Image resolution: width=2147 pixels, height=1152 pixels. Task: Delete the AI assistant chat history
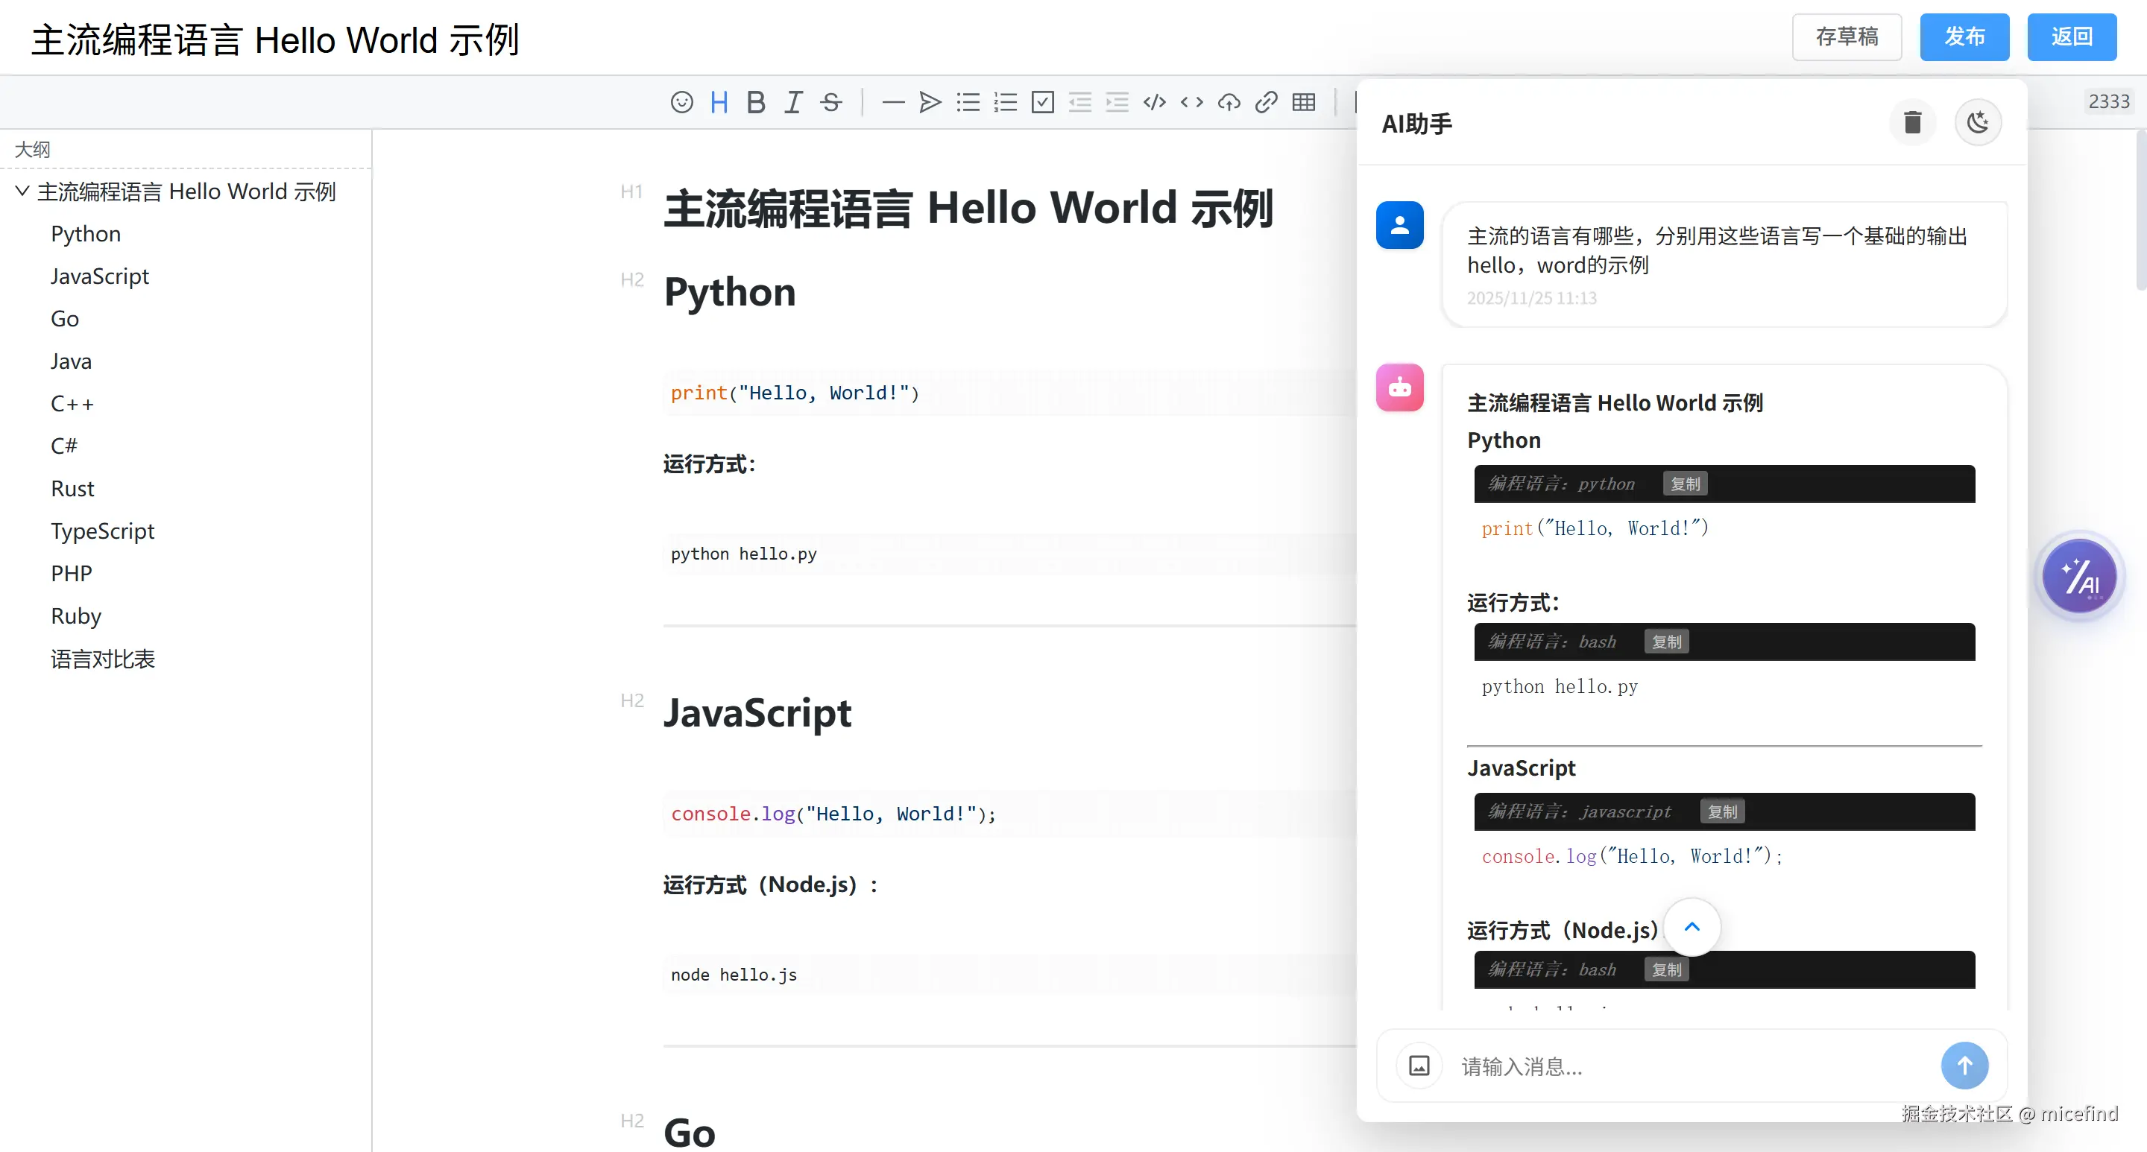[1912, 123]
